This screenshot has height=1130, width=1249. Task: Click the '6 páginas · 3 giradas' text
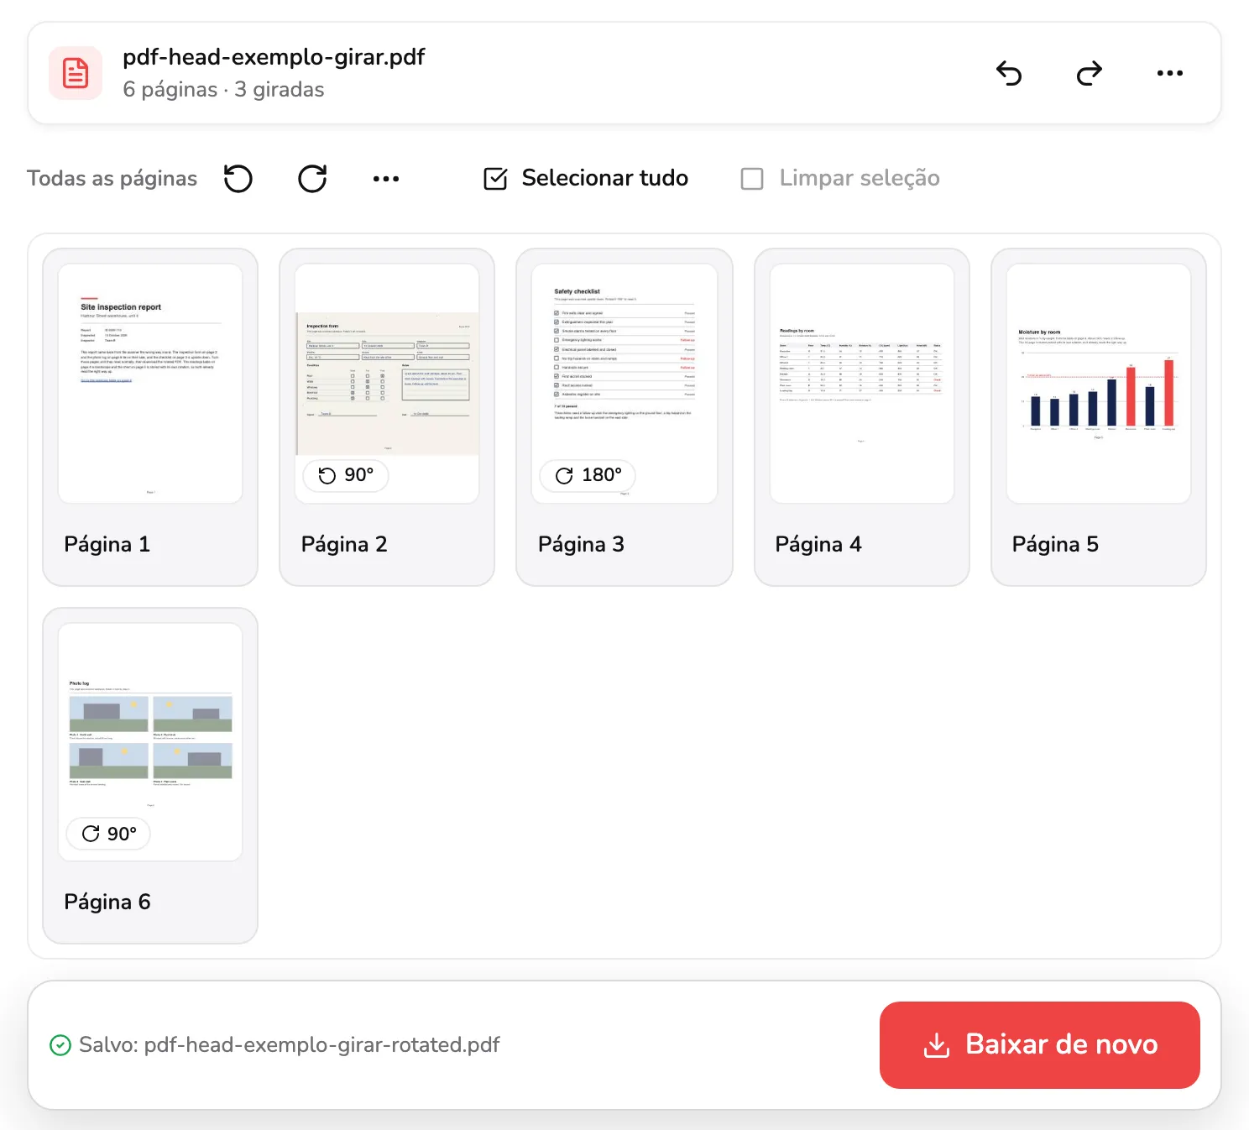point(223,90)
